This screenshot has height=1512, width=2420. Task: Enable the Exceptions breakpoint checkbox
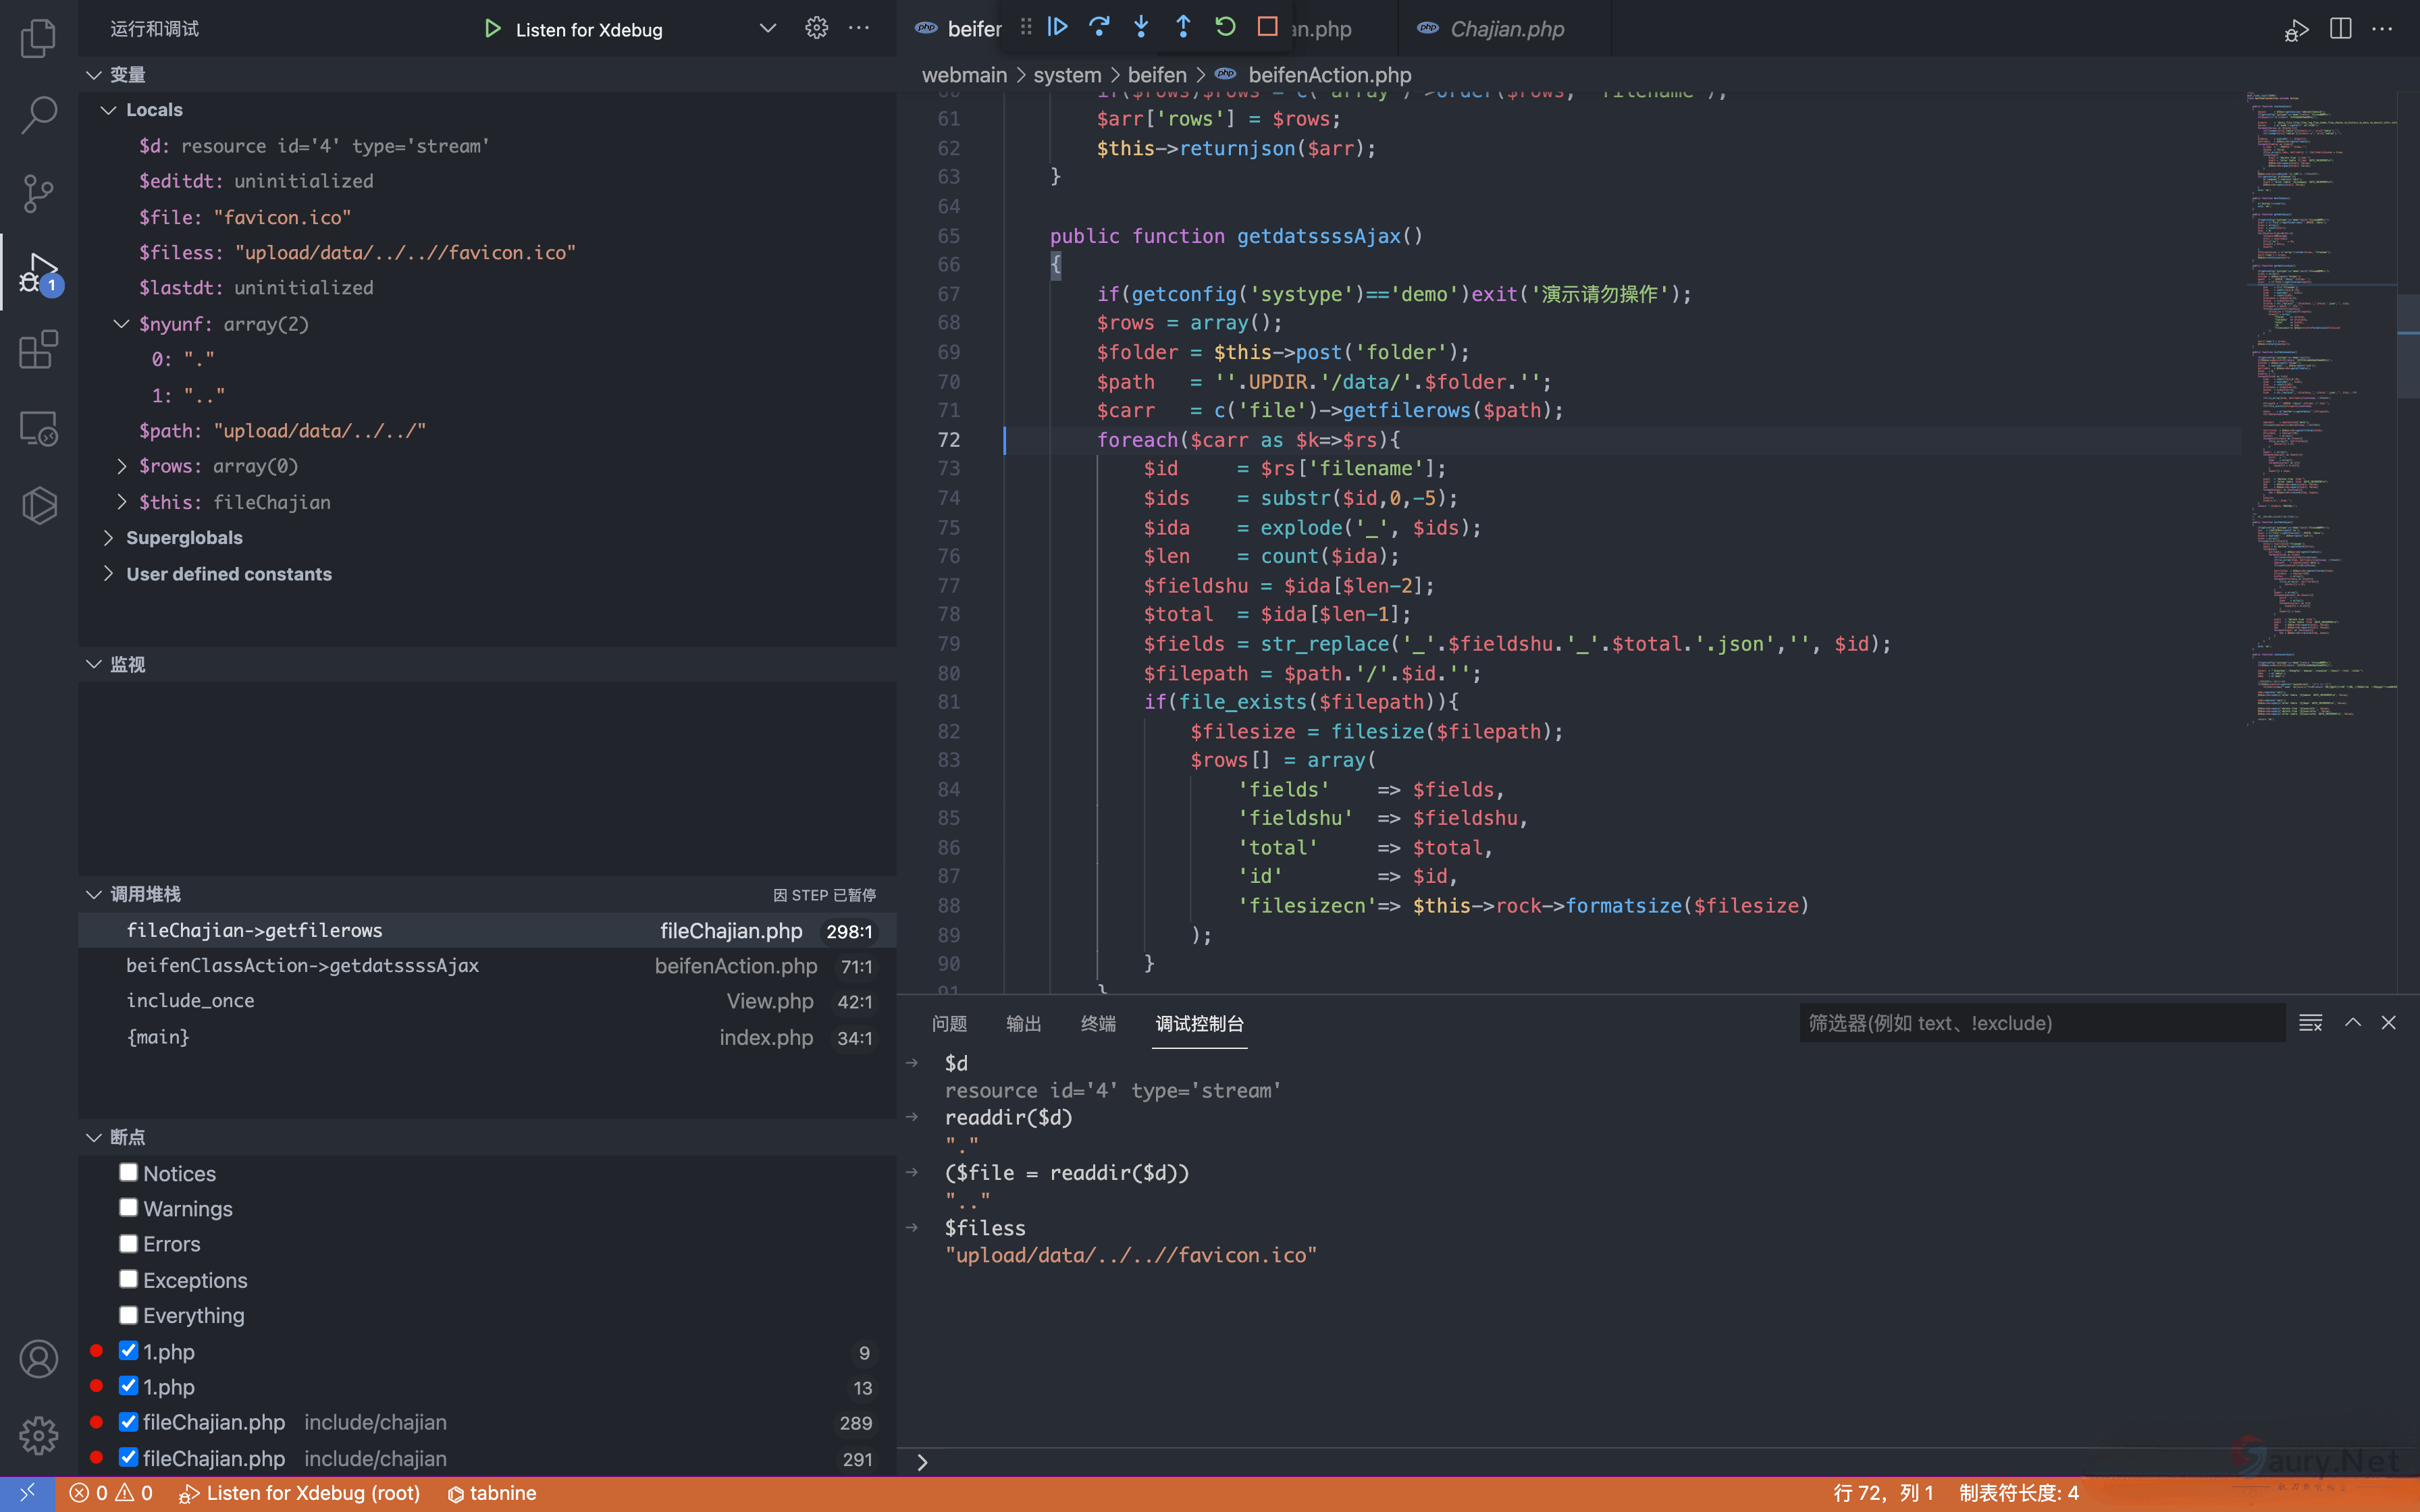coord(128,1279)
